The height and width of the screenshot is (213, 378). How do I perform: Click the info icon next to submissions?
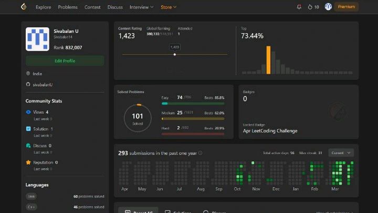[x=200, y=153]
